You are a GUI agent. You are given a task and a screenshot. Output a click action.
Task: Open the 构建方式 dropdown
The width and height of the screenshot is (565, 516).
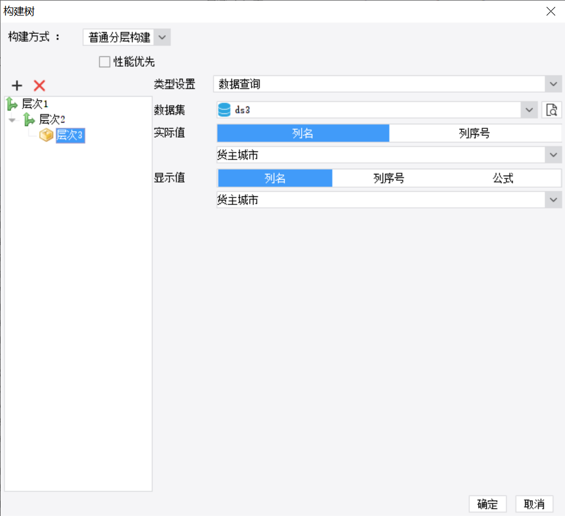(162, 37)
